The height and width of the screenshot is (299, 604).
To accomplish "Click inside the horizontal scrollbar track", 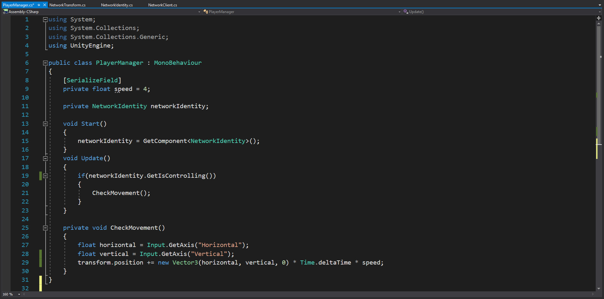I will (x=308, y=294).
